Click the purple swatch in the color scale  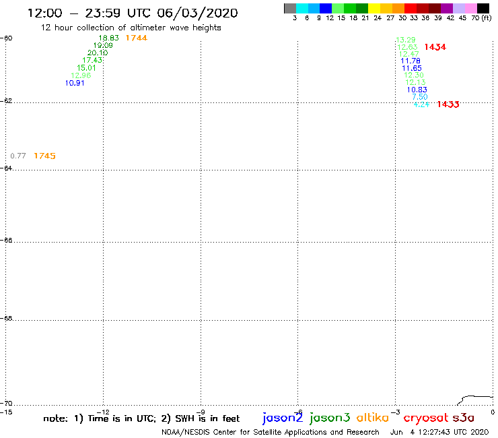447,8
